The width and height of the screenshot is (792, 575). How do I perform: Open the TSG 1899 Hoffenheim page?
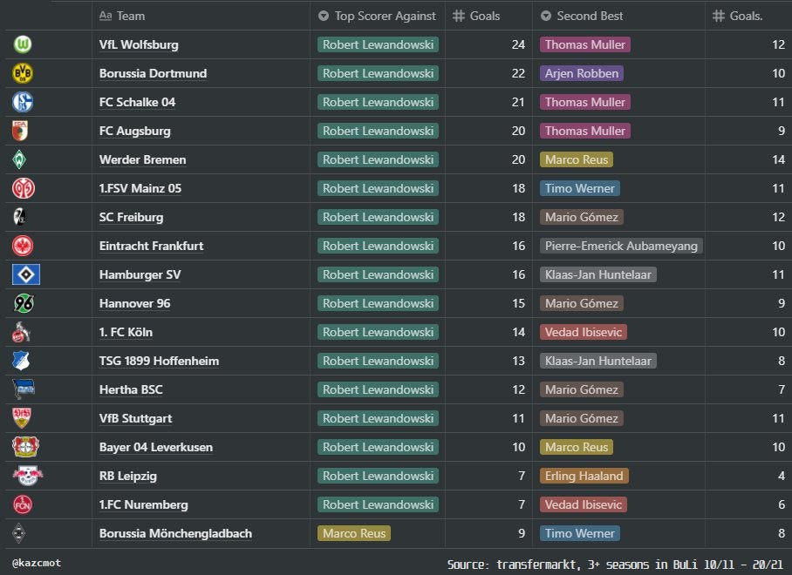159,361
